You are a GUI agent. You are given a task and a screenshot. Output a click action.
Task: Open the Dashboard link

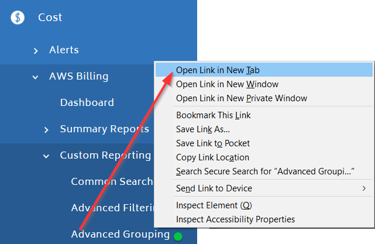(x=87, y=102)
